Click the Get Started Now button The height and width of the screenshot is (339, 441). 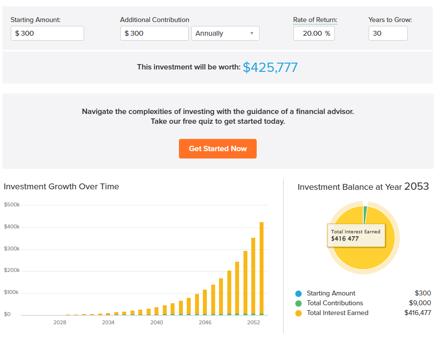[218, 149]
